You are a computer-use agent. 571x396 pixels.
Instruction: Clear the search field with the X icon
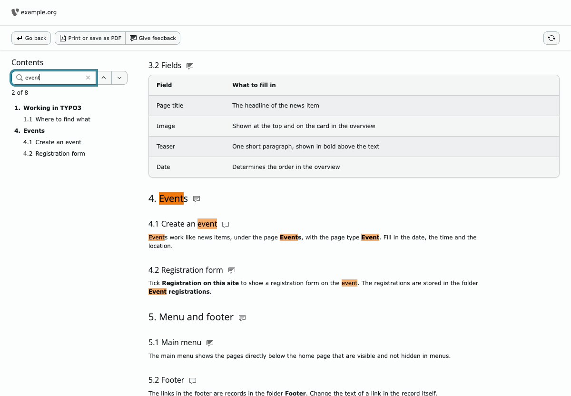point(88,78)
